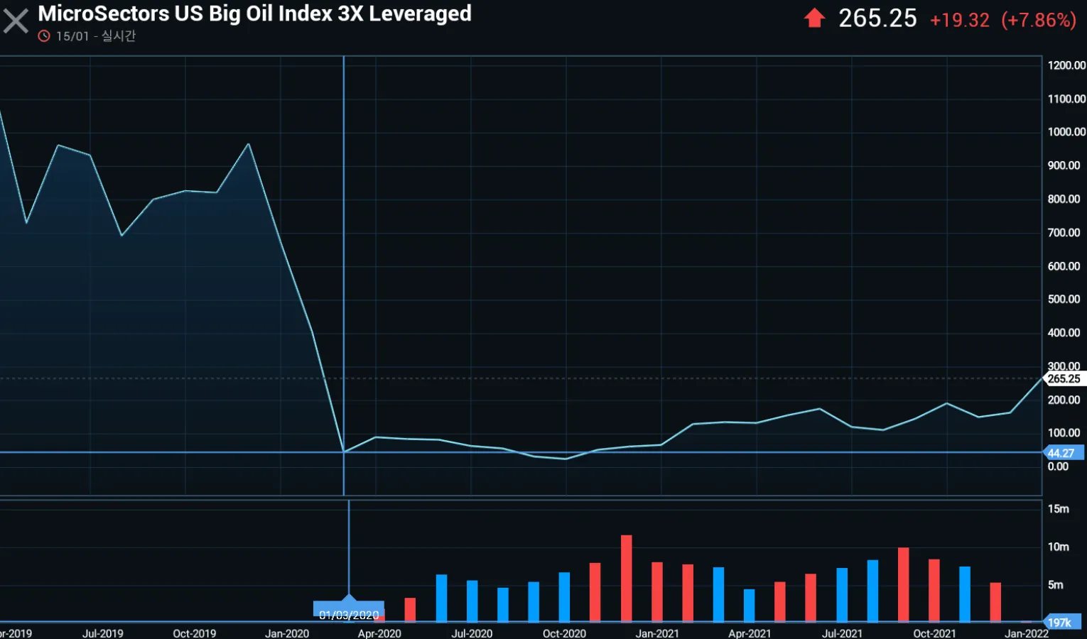Click the tallest red volume bar near Dec-2020
This screenshot has height=639, width=1087.
pos(626,579)
